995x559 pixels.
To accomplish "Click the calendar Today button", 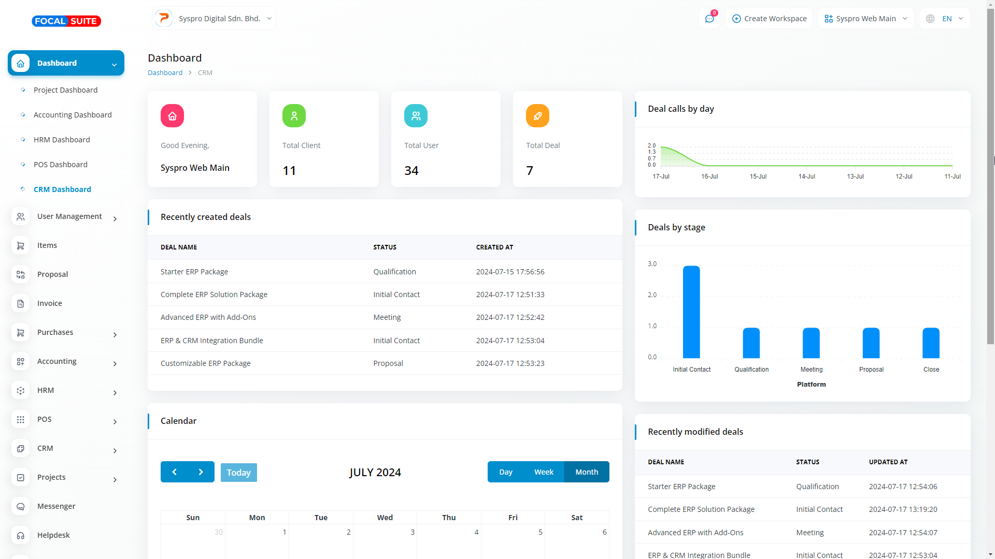I will [238, 473].
